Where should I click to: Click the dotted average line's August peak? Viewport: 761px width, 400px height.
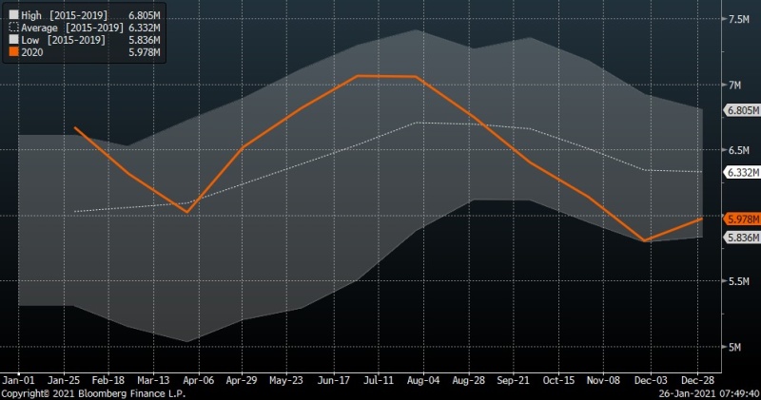click(x=418, y=123)
